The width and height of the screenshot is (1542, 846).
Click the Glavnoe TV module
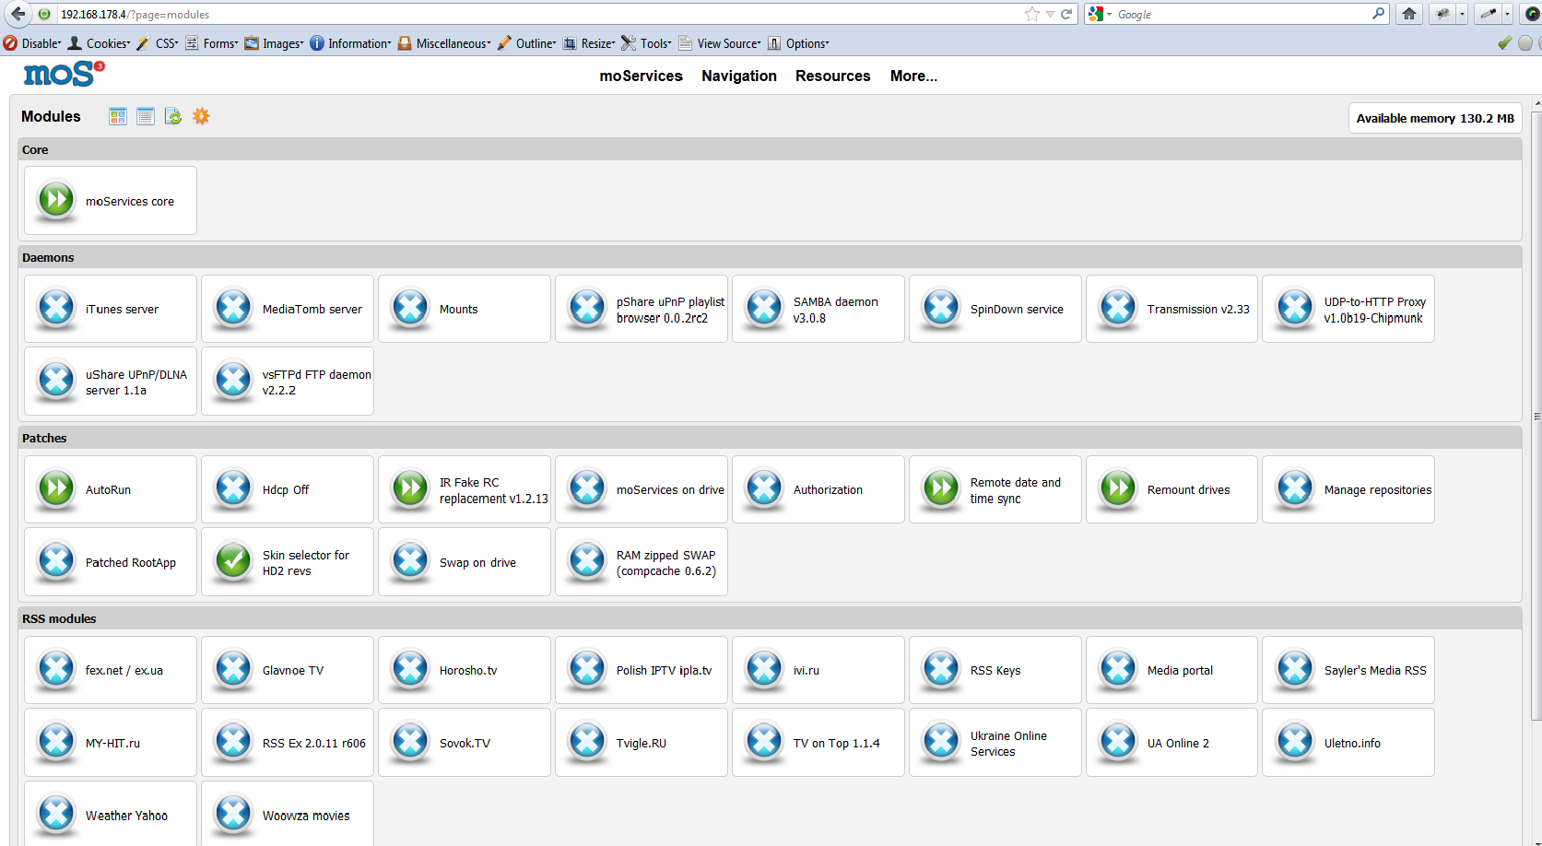click(x=288, y=670)
